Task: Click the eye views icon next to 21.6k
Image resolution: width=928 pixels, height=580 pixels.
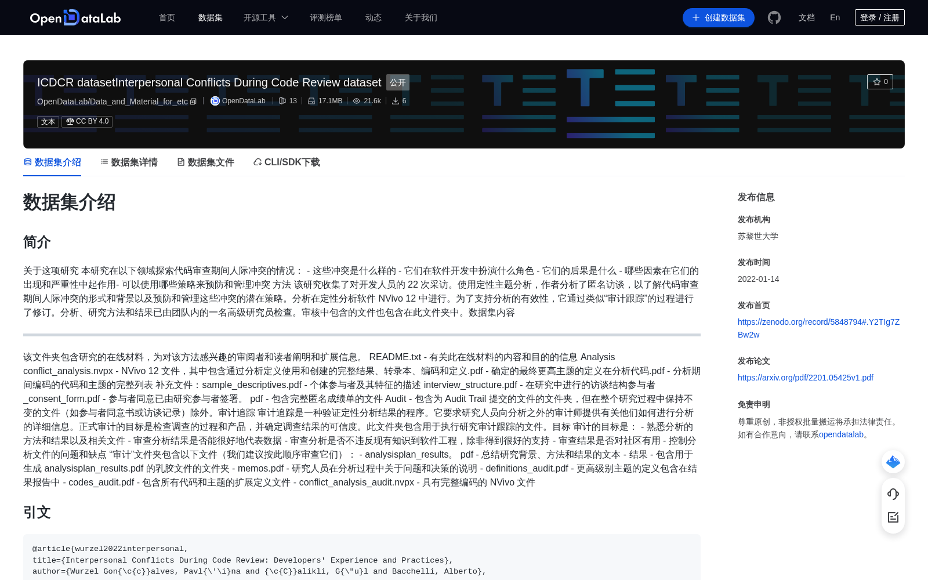Action: point(357,101)
